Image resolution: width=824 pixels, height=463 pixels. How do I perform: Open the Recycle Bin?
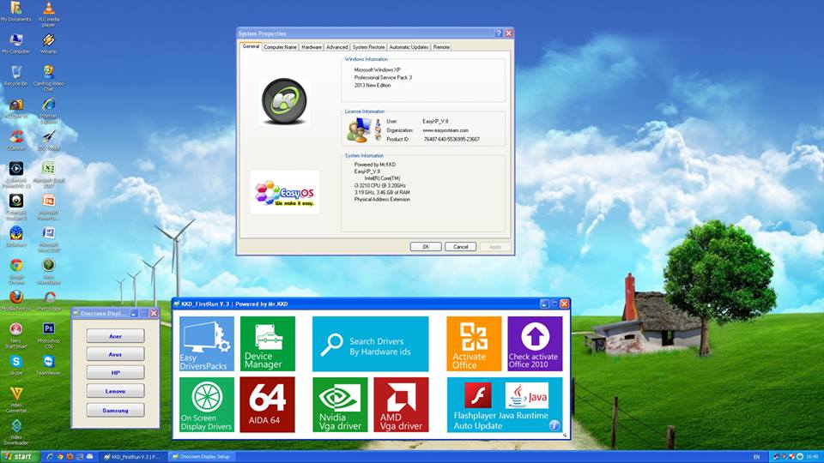[15, 75]
